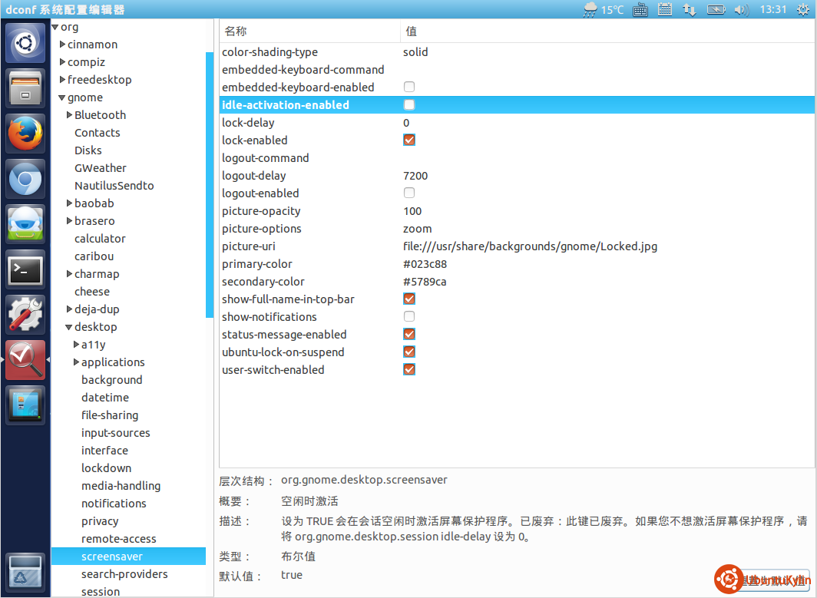Image resolution: width=817 pixels, height=598 pixels.
Task: Expand the cinnamon tree node
Action: 62,45
